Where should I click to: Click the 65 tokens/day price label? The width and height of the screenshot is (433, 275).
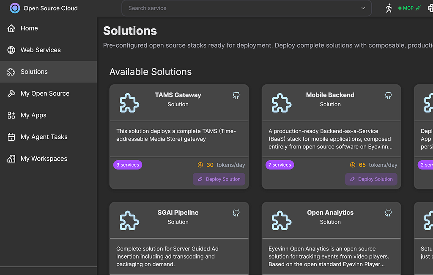tap(378, 165)
